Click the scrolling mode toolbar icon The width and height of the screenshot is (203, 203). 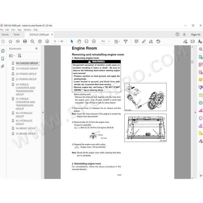coord(126,41)
